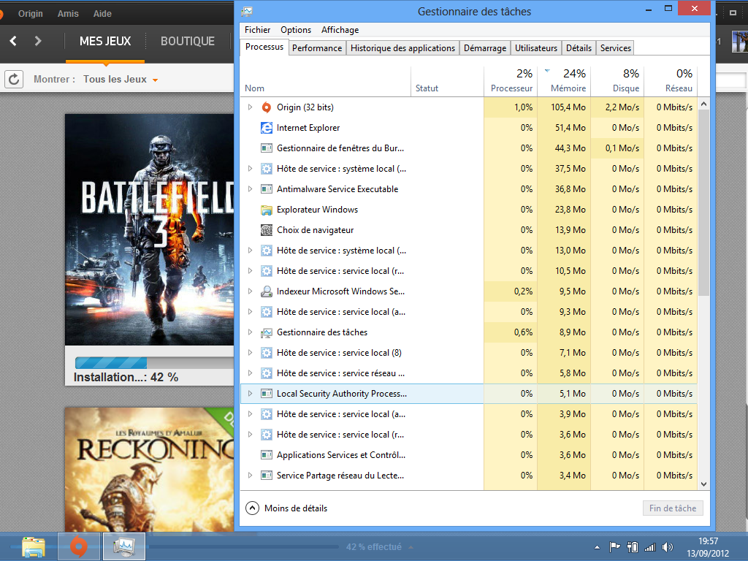
Task: Open the Aide menu in Origin
Action: [102, 14]
